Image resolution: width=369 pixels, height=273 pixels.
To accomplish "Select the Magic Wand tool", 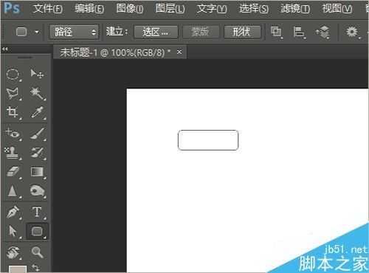I will [37, 94].
